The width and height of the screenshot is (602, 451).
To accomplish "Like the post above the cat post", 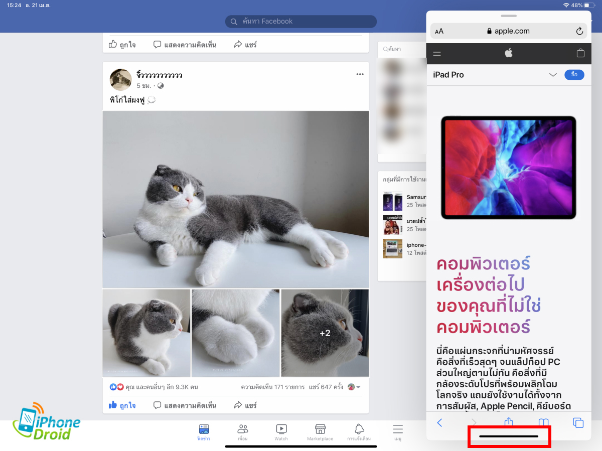I will pyautogui.click(x=122, y=45).
